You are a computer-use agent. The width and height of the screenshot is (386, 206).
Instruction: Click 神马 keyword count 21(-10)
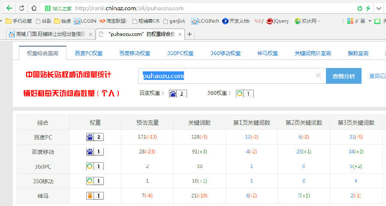199,196
